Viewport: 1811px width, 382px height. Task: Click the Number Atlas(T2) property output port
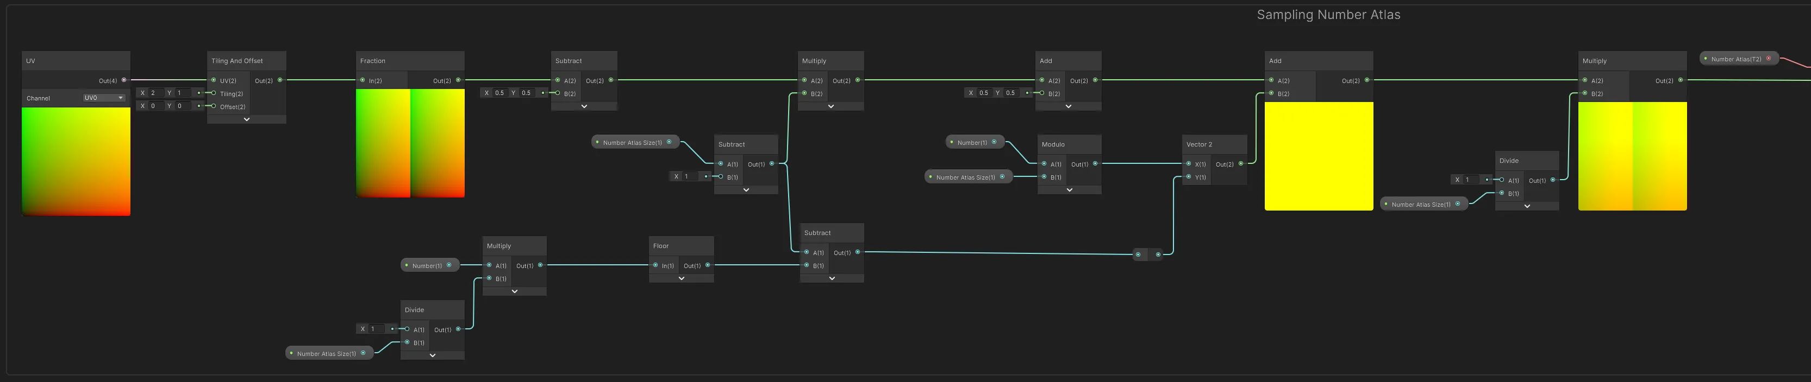(1769, 58)
